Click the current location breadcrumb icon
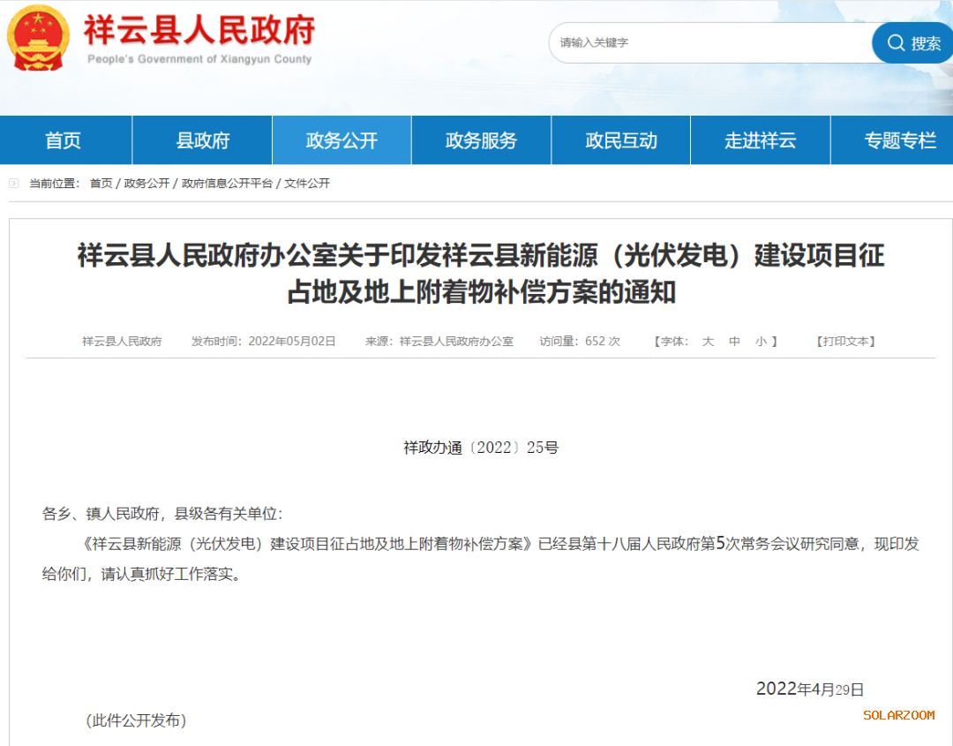The height and width of the screenshot is (746, 953). coord(13,184)
